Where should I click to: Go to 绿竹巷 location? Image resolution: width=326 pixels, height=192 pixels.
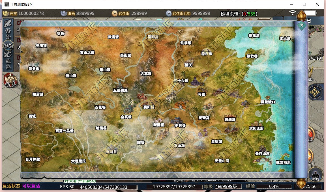tap(252, 56)
